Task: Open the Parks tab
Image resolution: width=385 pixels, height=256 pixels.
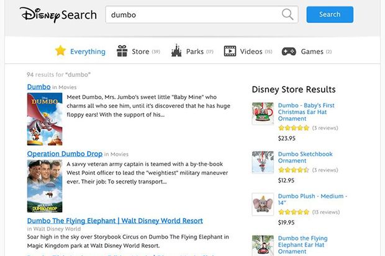Action: (192, 51)
